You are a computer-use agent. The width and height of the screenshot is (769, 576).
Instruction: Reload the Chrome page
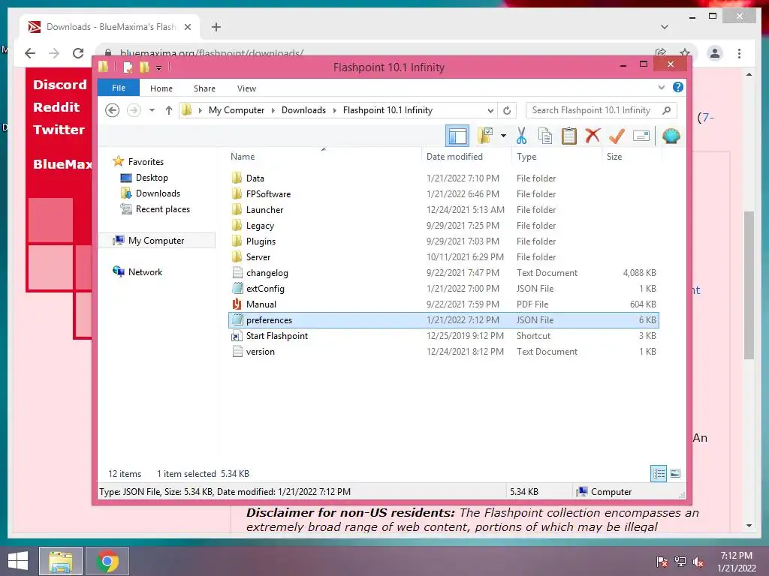(78, 53)
